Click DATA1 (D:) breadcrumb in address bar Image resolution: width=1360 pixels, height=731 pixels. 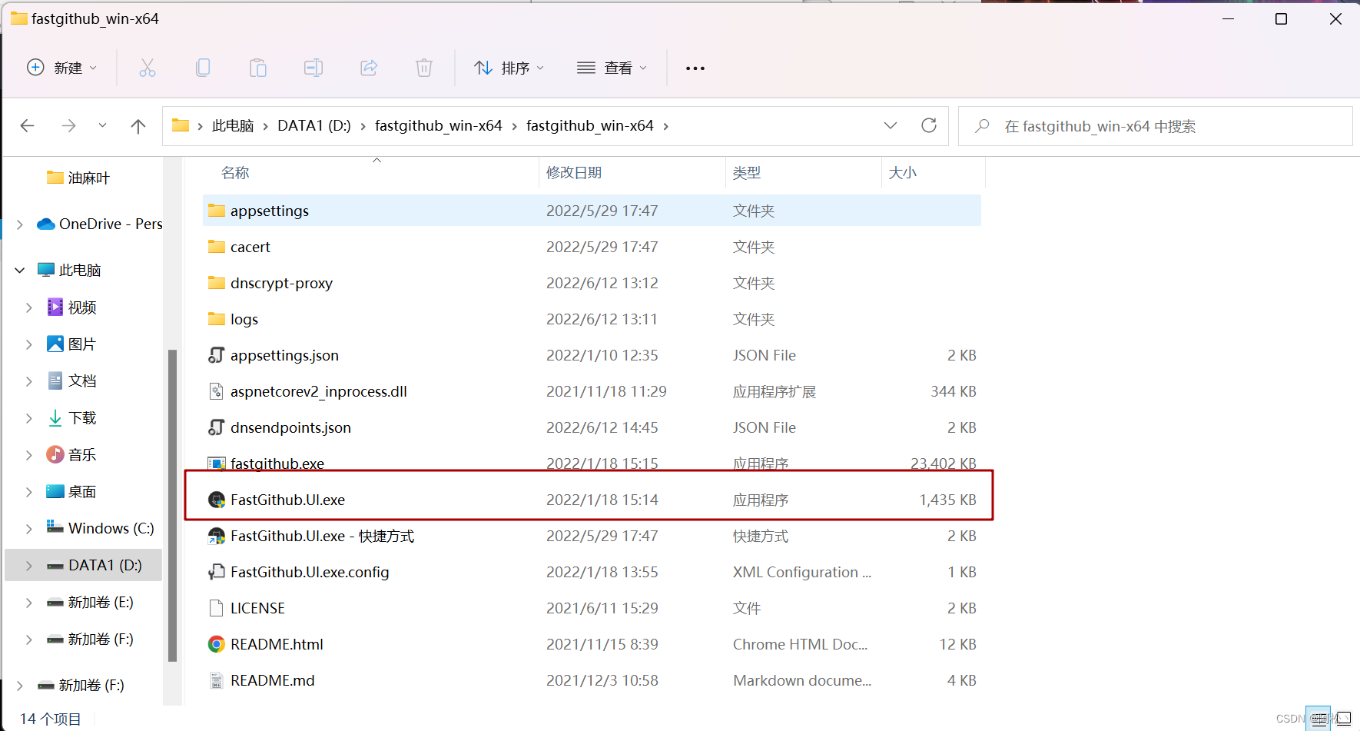pyautogui.click(x=314, y=125)
